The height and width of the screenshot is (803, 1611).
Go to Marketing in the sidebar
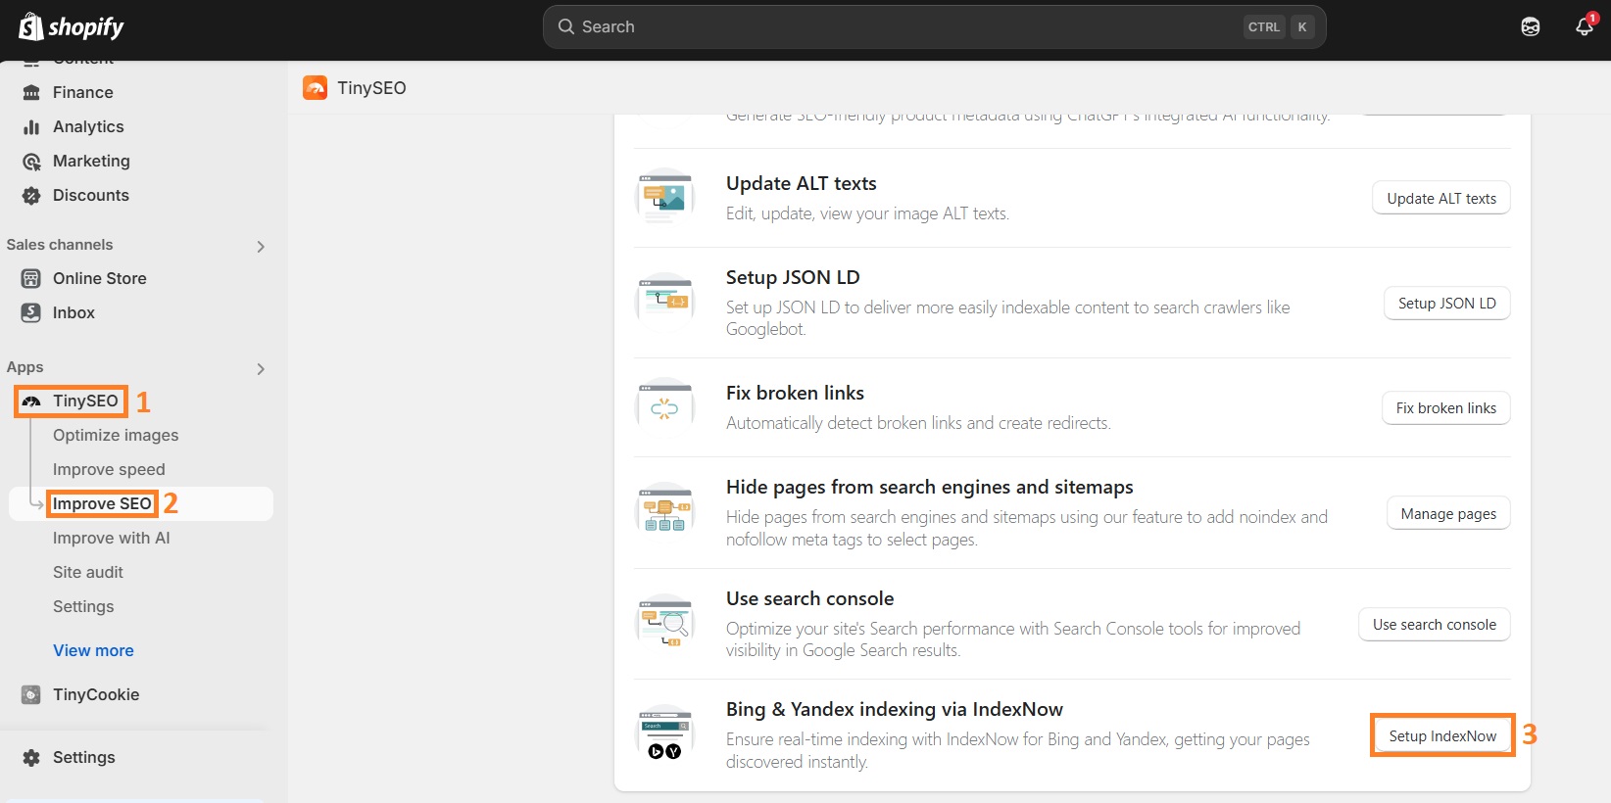(x=91, y=161)
